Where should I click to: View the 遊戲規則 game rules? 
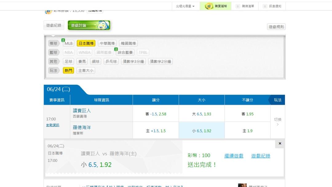coord(276,27)
